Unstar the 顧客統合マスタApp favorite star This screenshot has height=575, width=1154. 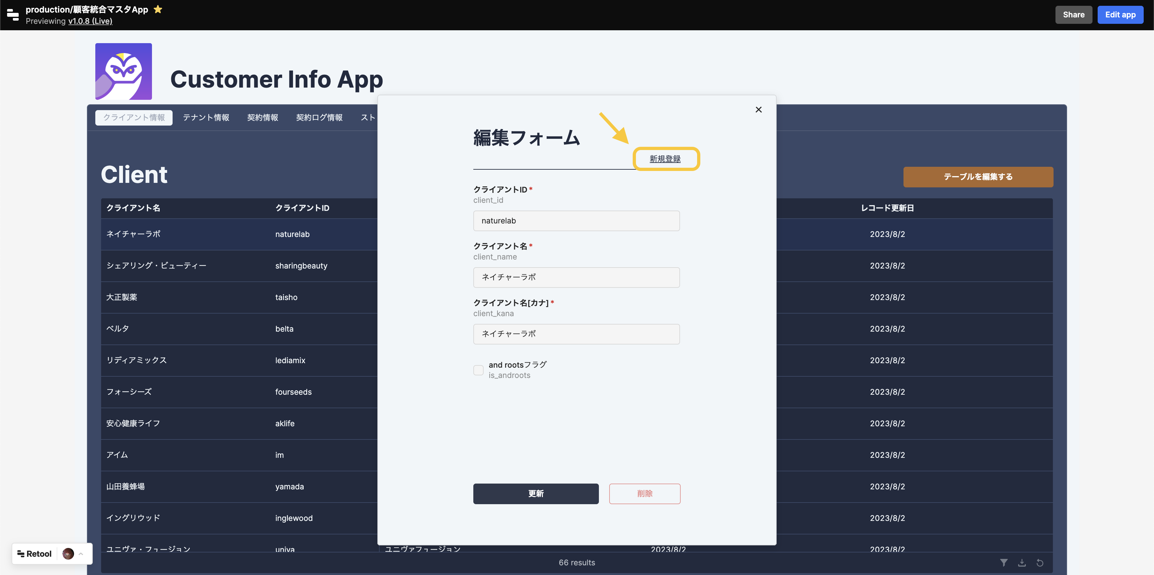coord(157,8)
